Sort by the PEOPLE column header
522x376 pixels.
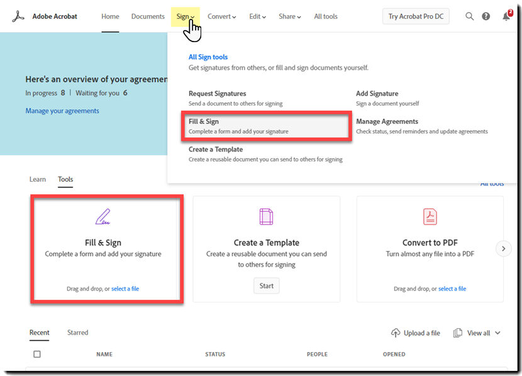pos(317,354)
